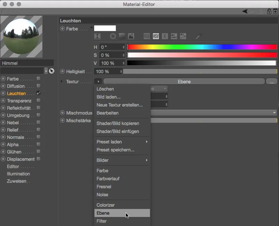The width and height of the screenshot is (279, 226).
Task: Expand the Farbe color disclosure arrow
Action: click(x=91, y=28)
